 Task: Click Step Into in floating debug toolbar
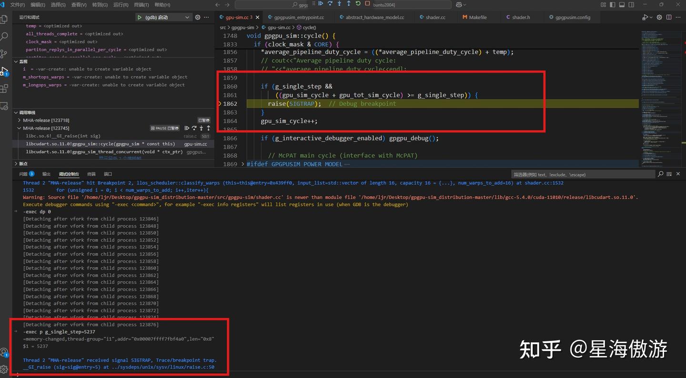[339, 4]
